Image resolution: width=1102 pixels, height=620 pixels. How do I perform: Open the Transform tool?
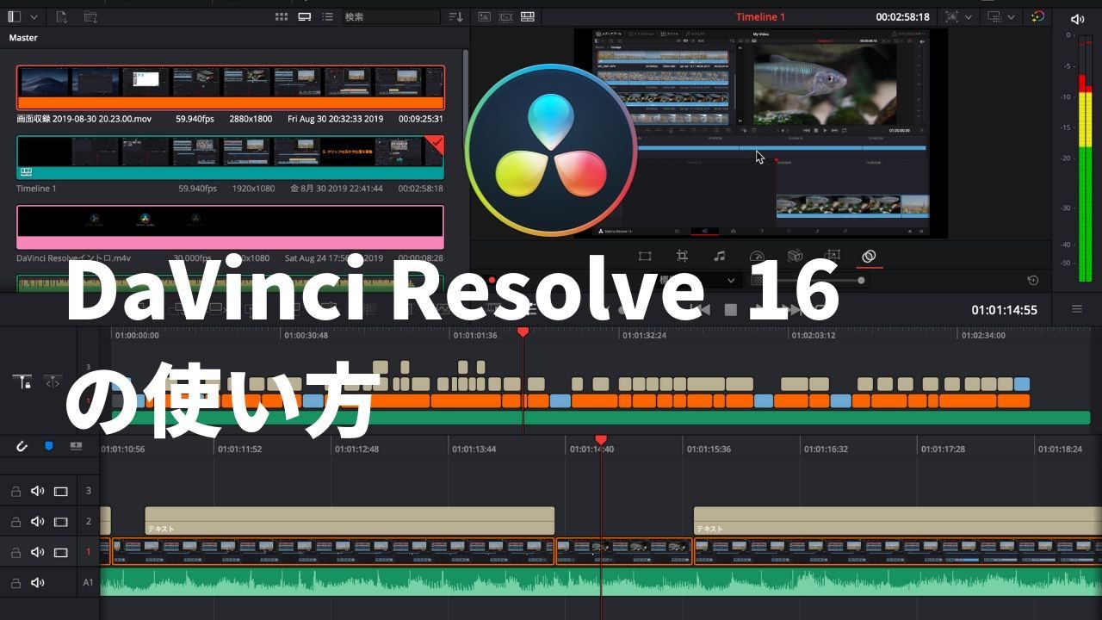(645, 256)
